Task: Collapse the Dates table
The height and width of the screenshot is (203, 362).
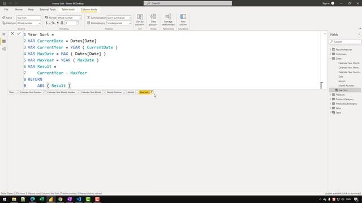Action: (330, 59)
